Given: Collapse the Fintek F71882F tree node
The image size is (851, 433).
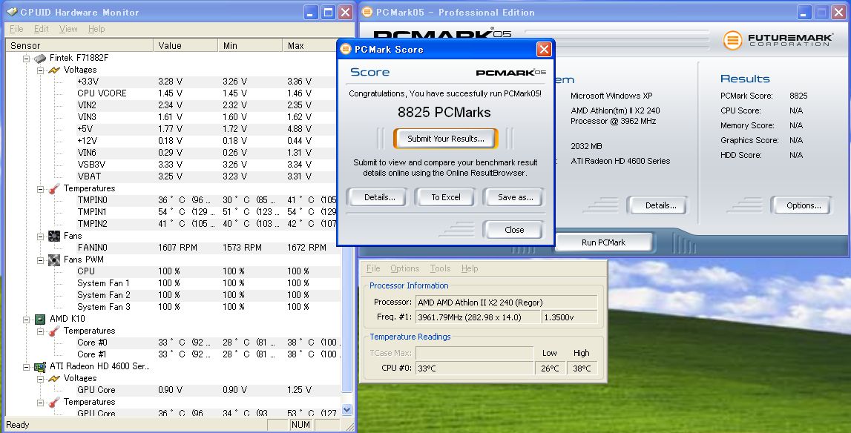Looking at the screenshot, I should 26,58.
